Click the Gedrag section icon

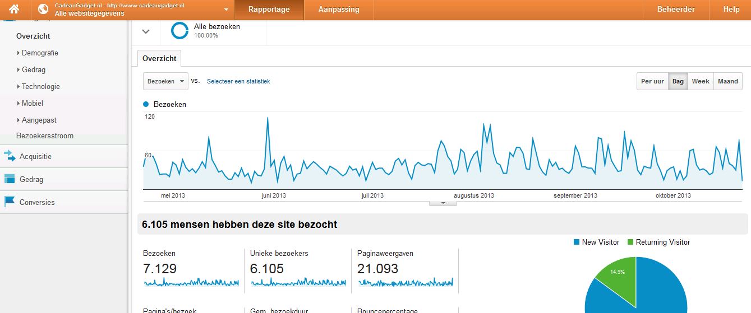click(x=10, y=179)
